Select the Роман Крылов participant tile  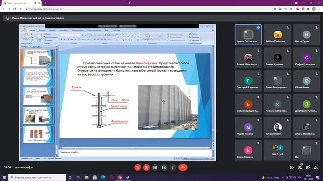[x=277, y=58]
